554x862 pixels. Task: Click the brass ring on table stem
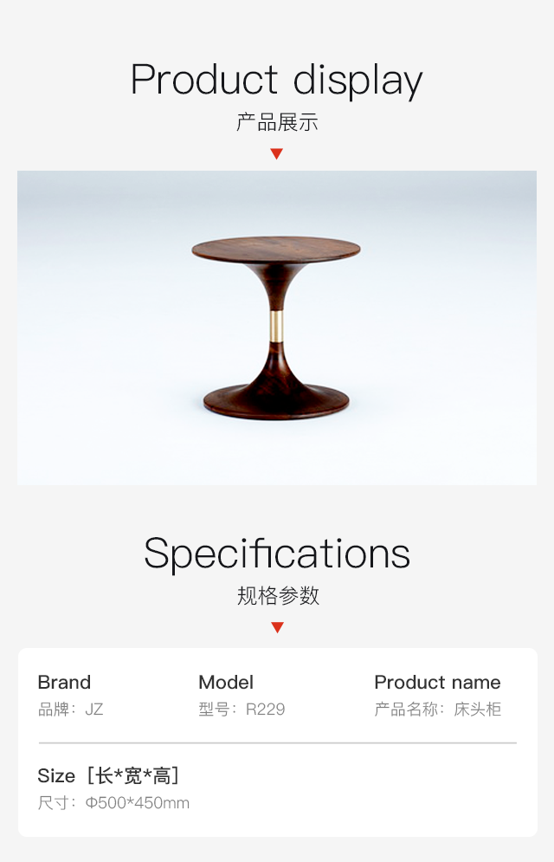tap(277, 325)
